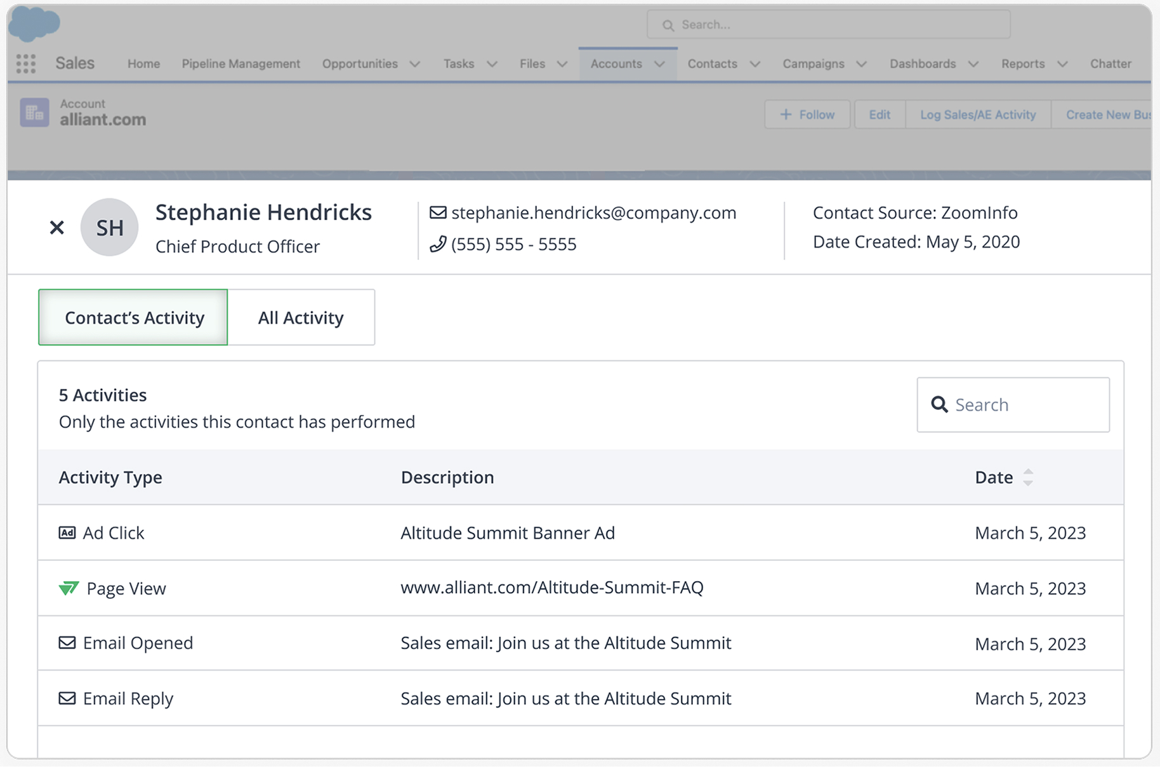Image resolution: width=1160 pixels, height=767 pixels.
Task: Click the Stephanie Hendricks name heading
Action: pos(263,212)
